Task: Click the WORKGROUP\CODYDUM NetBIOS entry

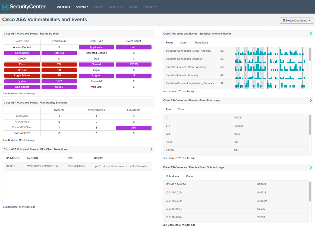Action: pos(44,166)
